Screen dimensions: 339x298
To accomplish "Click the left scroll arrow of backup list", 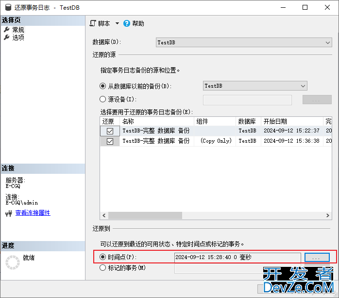I will click(104, 215).
